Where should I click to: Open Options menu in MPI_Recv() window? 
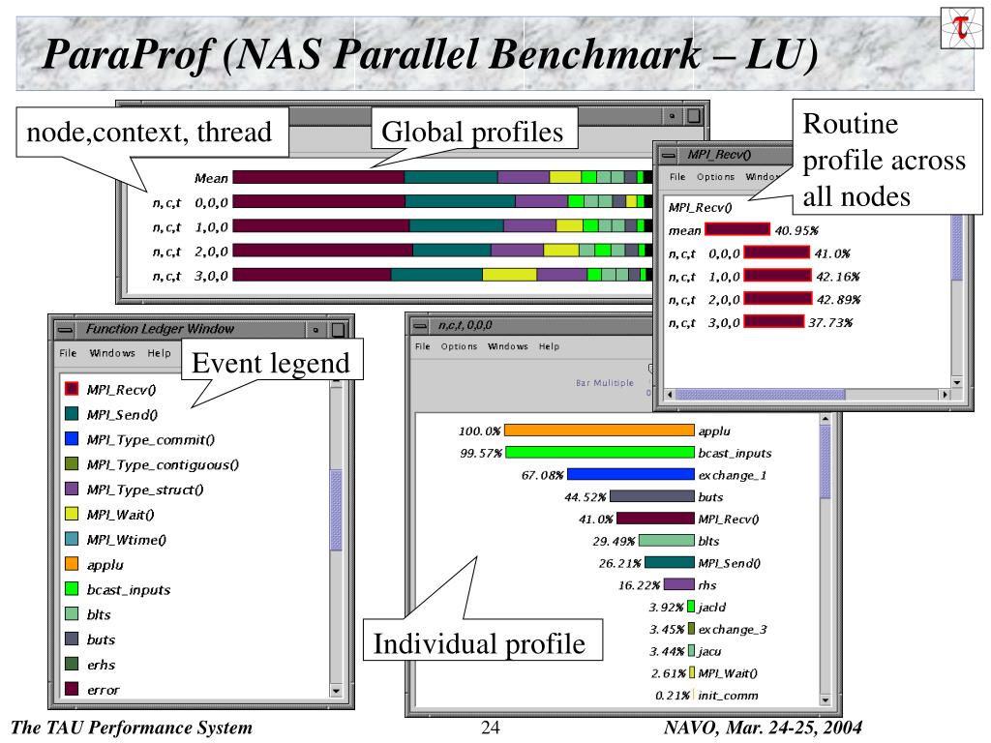click(x=715, y=177)
